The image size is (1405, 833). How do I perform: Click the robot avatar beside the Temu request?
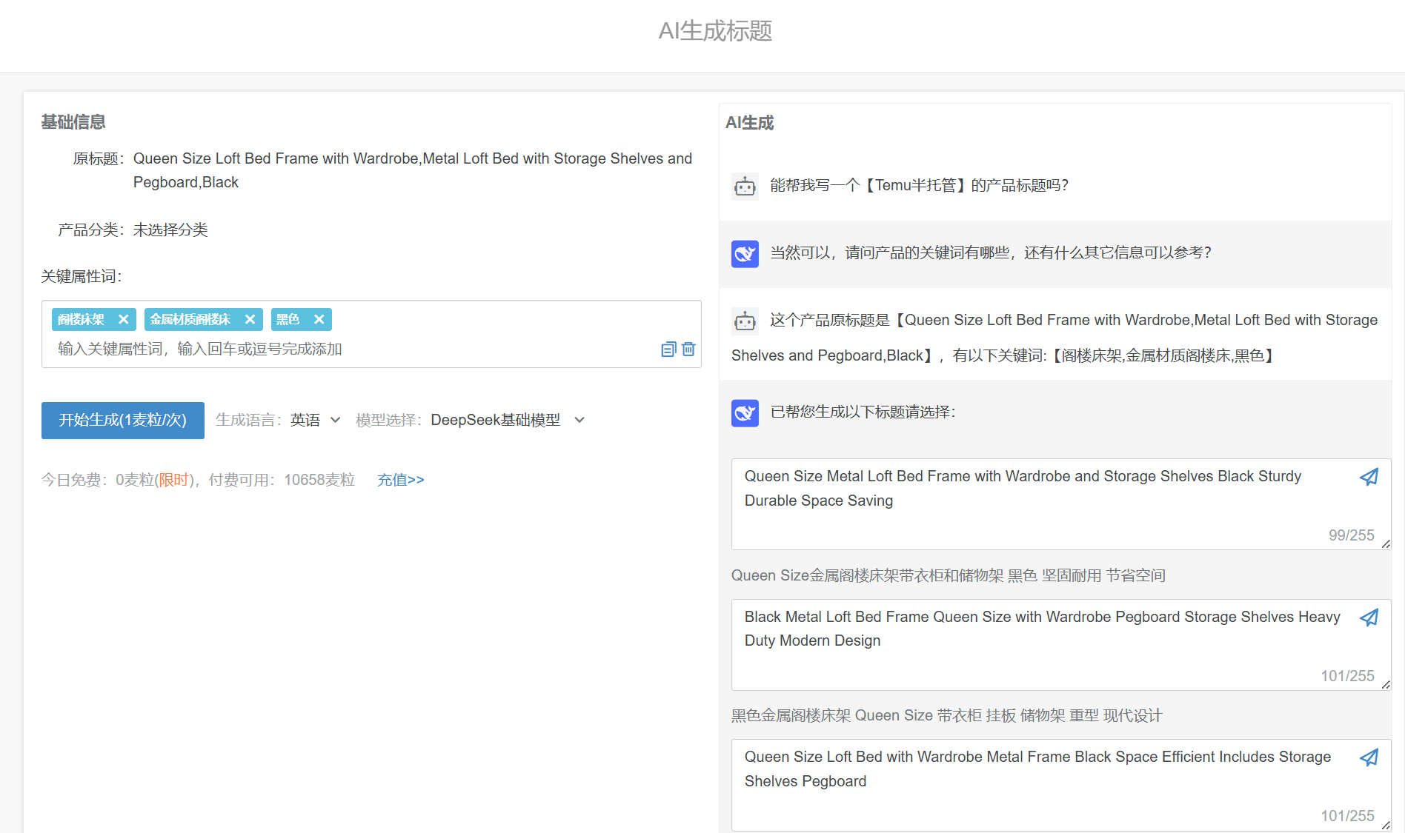pos(745,186)
